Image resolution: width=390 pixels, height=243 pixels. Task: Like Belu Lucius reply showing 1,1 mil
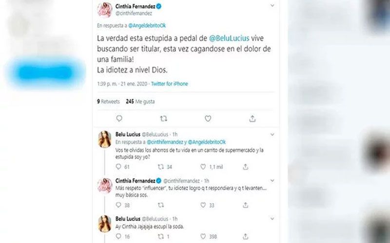click(203, 167)
